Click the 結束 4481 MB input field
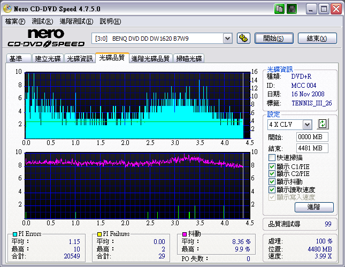This screenshot has height=267, width=345. pyautogui.click(x=312, y=148)
